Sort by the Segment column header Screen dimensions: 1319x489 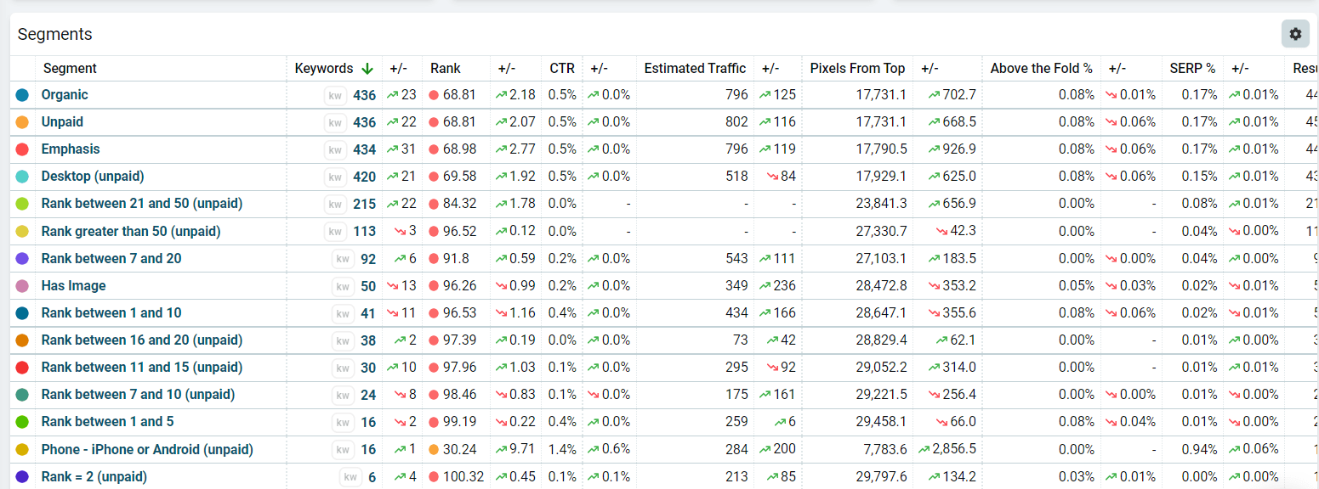pos(70,69)
